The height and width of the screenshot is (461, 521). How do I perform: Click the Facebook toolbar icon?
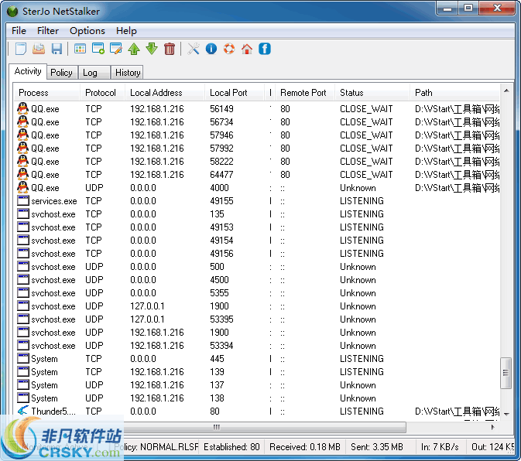[265, 49]
